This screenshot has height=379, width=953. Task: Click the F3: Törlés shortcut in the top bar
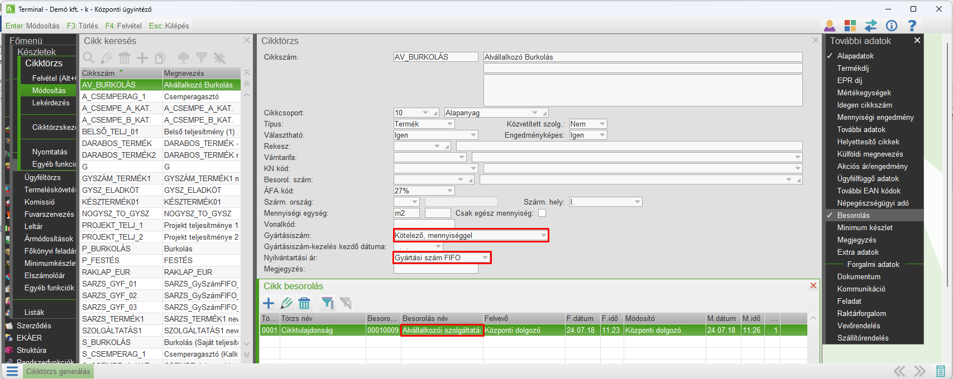pos(82,26)
